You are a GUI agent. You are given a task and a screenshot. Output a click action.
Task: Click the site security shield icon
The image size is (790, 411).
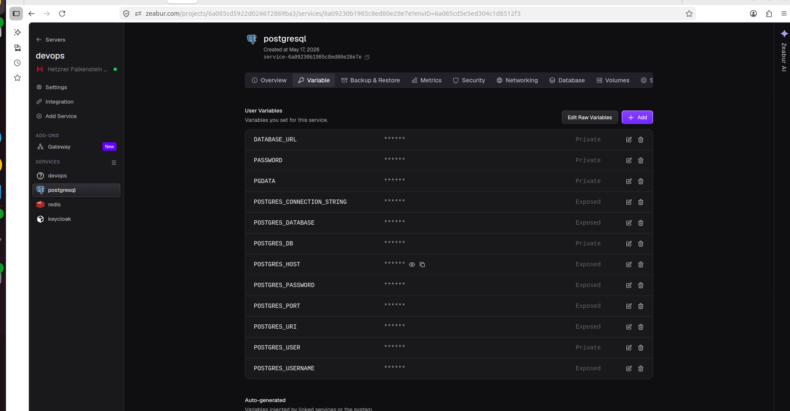pos(126,14)
